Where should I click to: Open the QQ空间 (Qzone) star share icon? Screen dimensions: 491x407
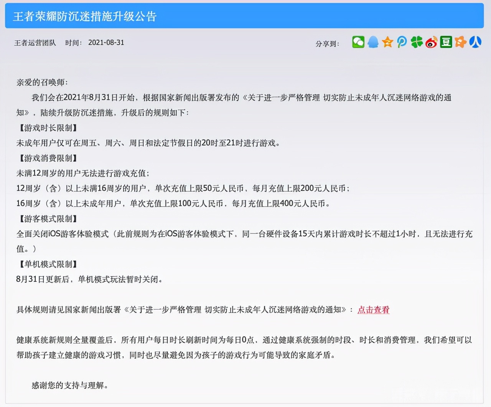point(387,42)
